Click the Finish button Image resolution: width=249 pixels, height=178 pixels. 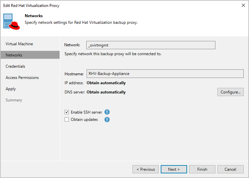click(202, 169)
